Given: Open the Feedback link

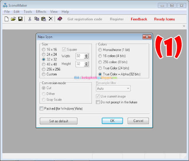Looking at the screenshot, I should (x=139, y=19).
